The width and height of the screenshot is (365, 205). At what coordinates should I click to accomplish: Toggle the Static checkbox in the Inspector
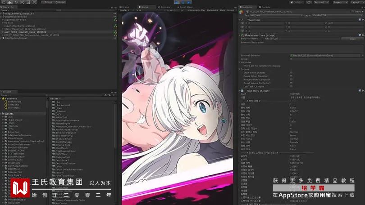(x=353, y=11)
